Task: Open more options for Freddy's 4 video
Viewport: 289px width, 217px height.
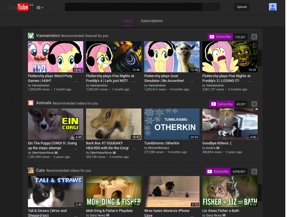Action: pyautogui.click(x=134, y=81)
